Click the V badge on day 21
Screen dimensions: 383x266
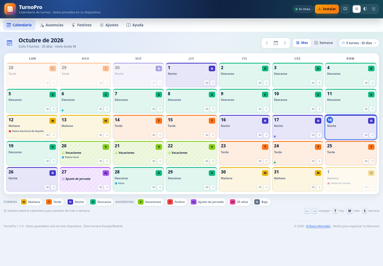click(159, 147)
